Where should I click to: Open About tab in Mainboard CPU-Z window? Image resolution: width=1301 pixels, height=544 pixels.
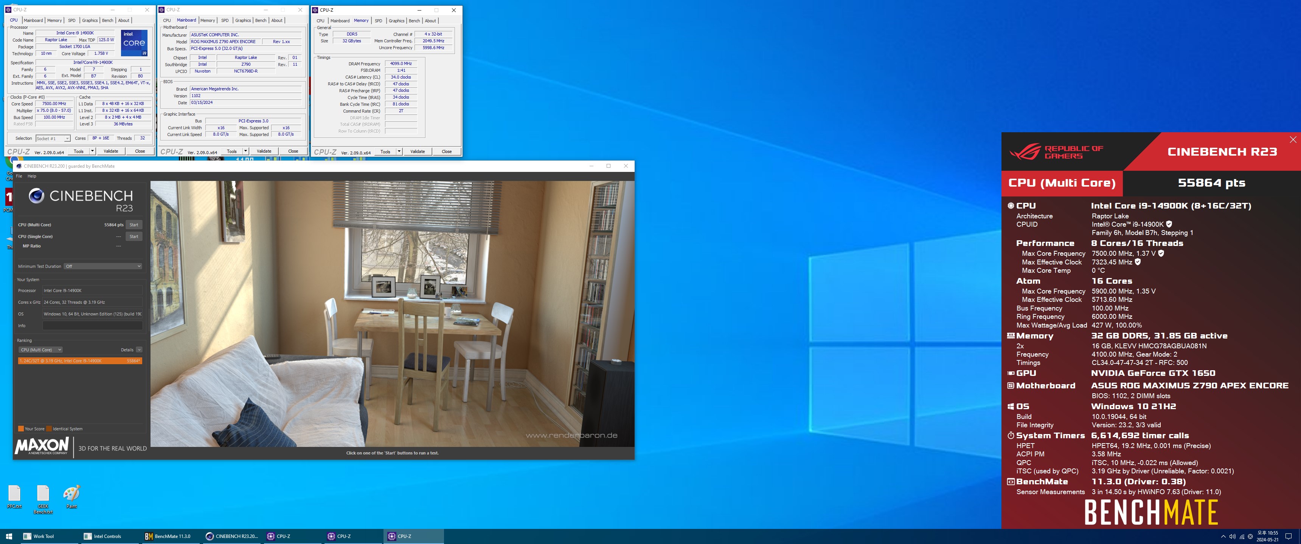pyautogui.click(x=277, y=20)
